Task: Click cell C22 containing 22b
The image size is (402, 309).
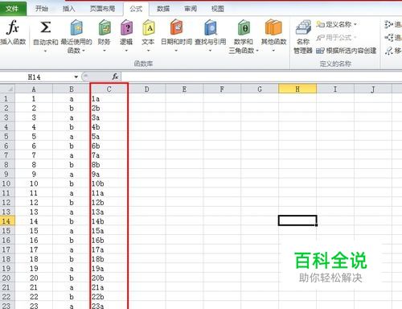Action: 109,297
